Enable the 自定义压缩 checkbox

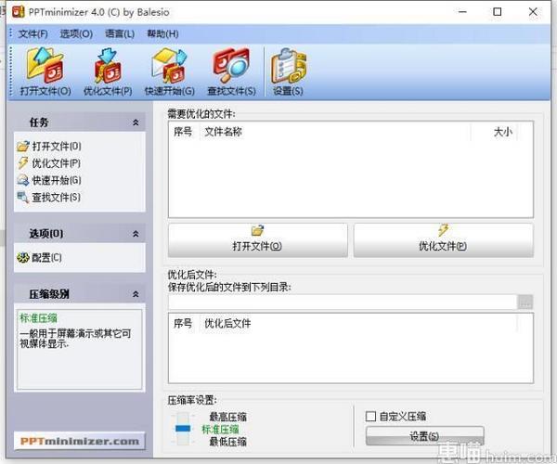pyautogui.click(x=370, y=416)
